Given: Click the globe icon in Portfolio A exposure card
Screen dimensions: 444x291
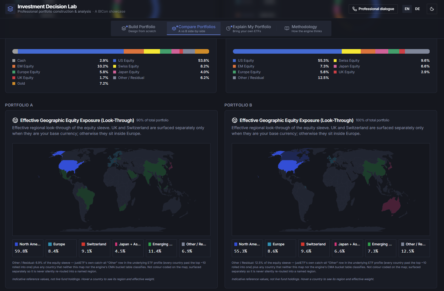Looking at the screenshot, I should 15,120.
